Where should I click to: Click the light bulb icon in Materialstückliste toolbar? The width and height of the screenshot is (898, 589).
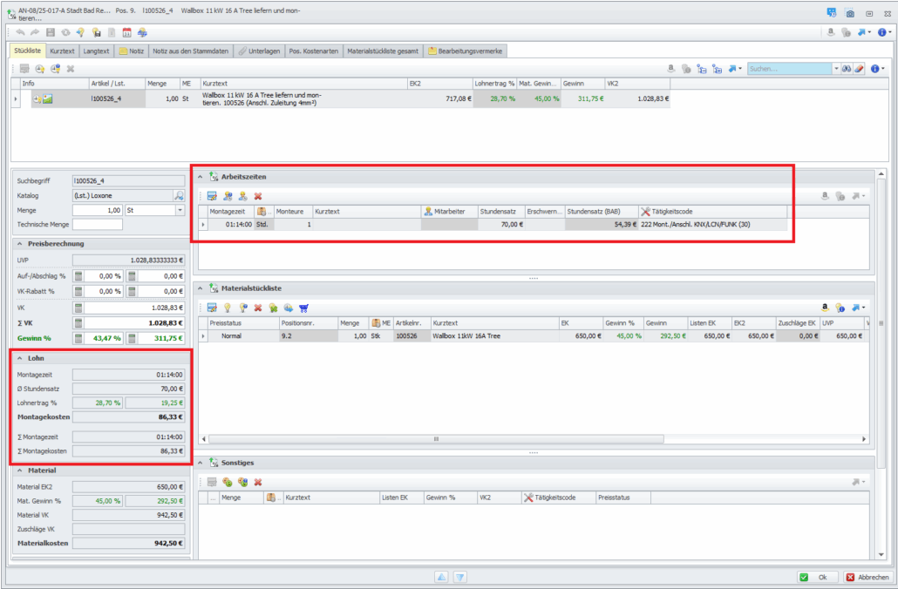tap(228, 308)
